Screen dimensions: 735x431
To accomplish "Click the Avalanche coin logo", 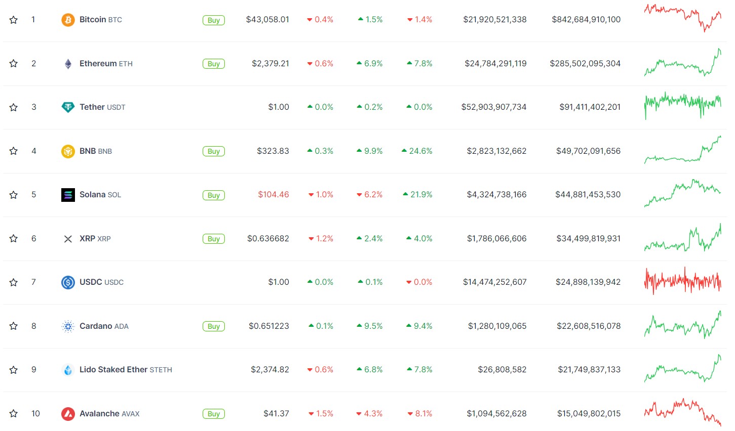I will pos(68,413).
